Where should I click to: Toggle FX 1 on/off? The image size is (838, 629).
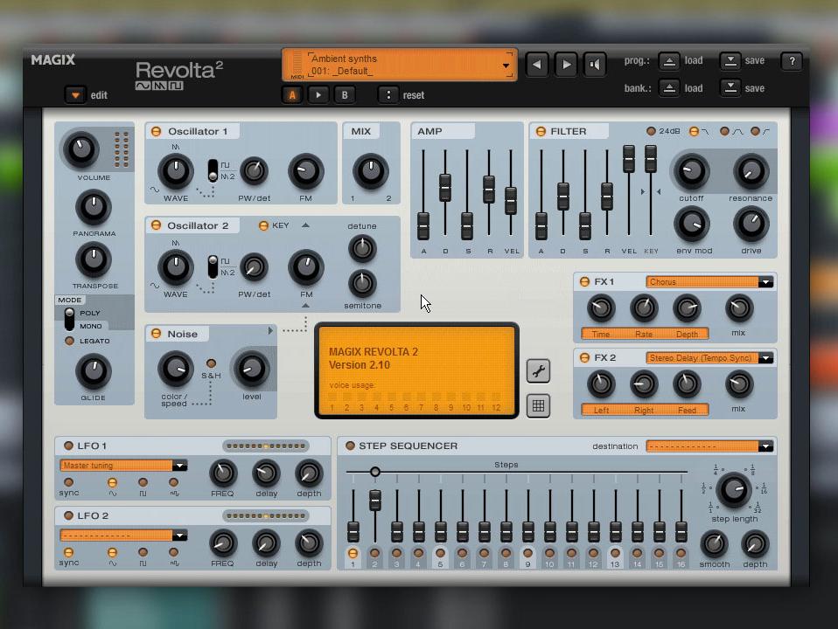pyautogui.click(x=584, y=281)
